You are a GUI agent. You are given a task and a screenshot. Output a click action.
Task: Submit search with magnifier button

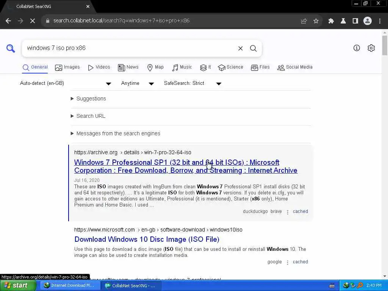click(x=253, y=48)
